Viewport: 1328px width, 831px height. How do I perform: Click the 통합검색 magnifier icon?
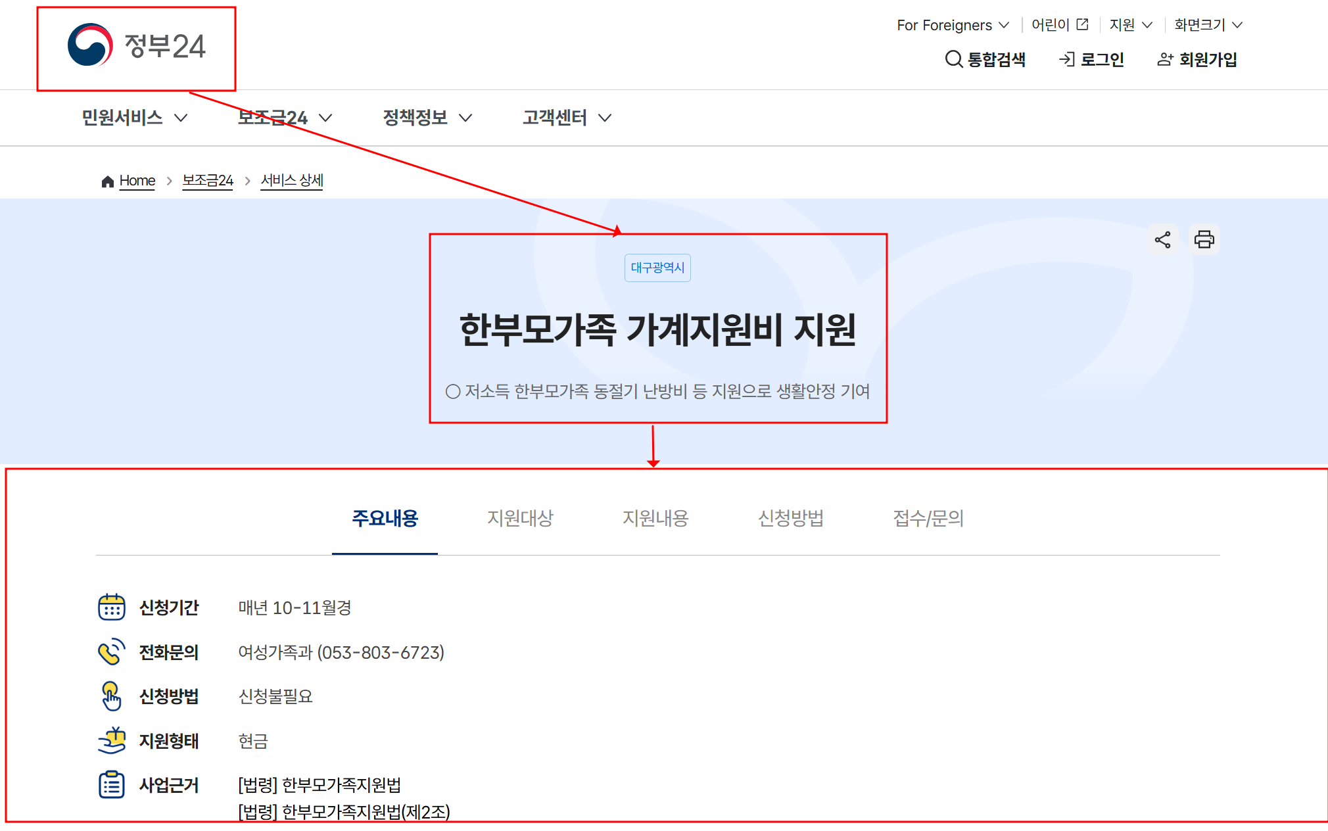(953, 59)
